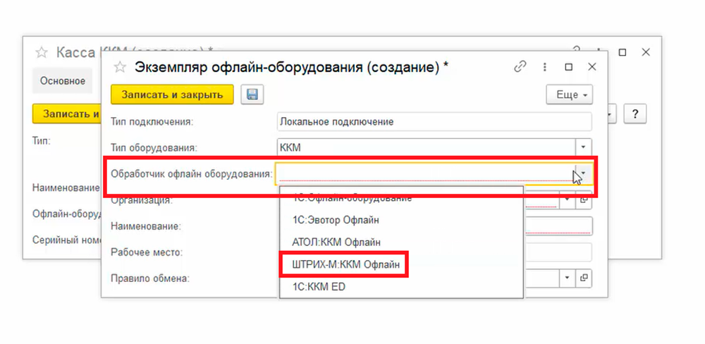Click the question mark help button
The image size is (705, 344).
pyautogui.click(x=635, y=113)
